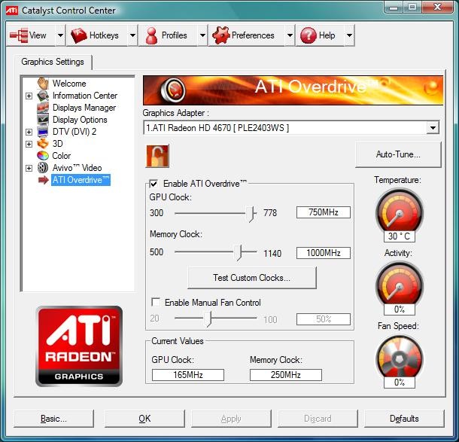Click the current GPU Clock 165MHz field
This screenshot has width=459, height=442.
(188, 375)
